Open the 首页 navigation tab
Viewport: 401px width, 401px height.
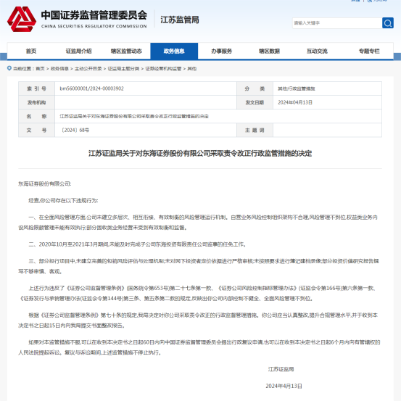coord(31,51)
